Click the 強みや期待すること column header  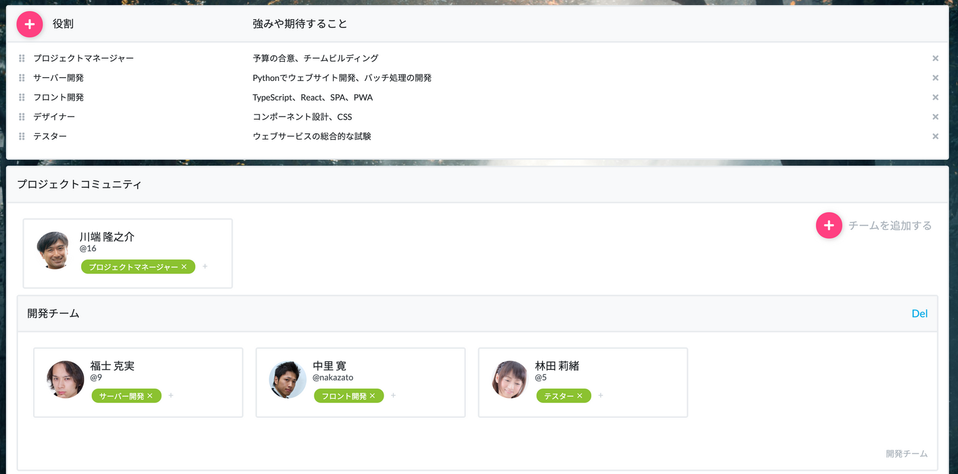[300, 24]
